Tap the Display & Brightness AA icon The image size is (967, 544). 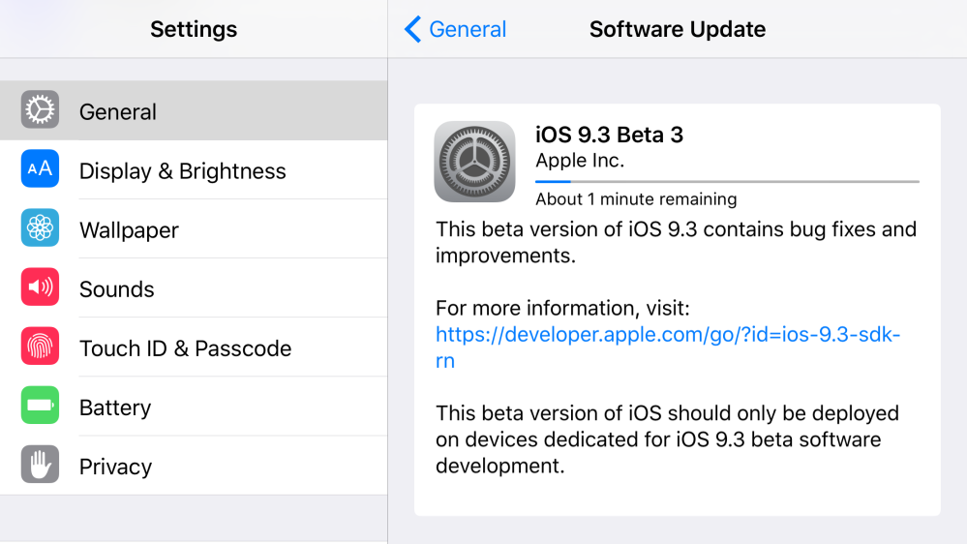point(40,170)
